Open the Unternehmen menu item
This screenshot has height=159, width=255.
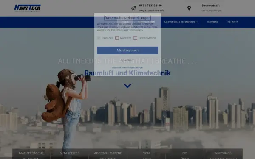tap(146, 22)
